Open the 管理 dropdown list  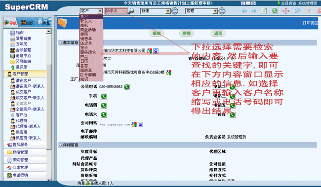(x=215, y=11)
